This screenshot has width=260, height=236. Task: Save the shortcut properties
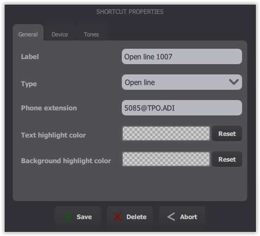point(78,217)
